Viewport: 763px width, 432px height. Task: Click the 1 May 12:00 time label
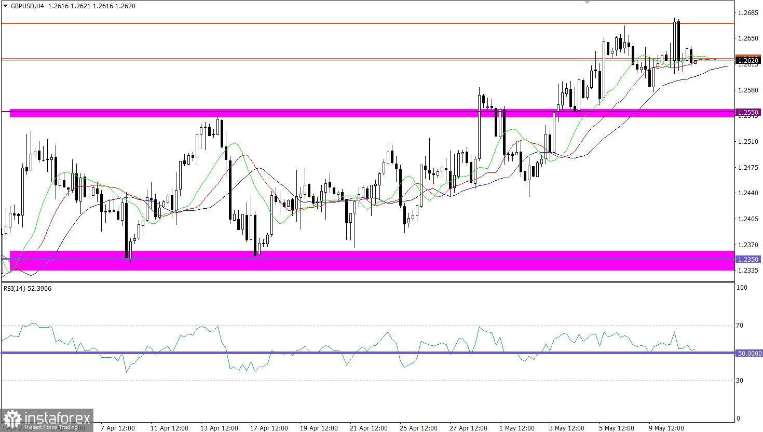(517, 428)
